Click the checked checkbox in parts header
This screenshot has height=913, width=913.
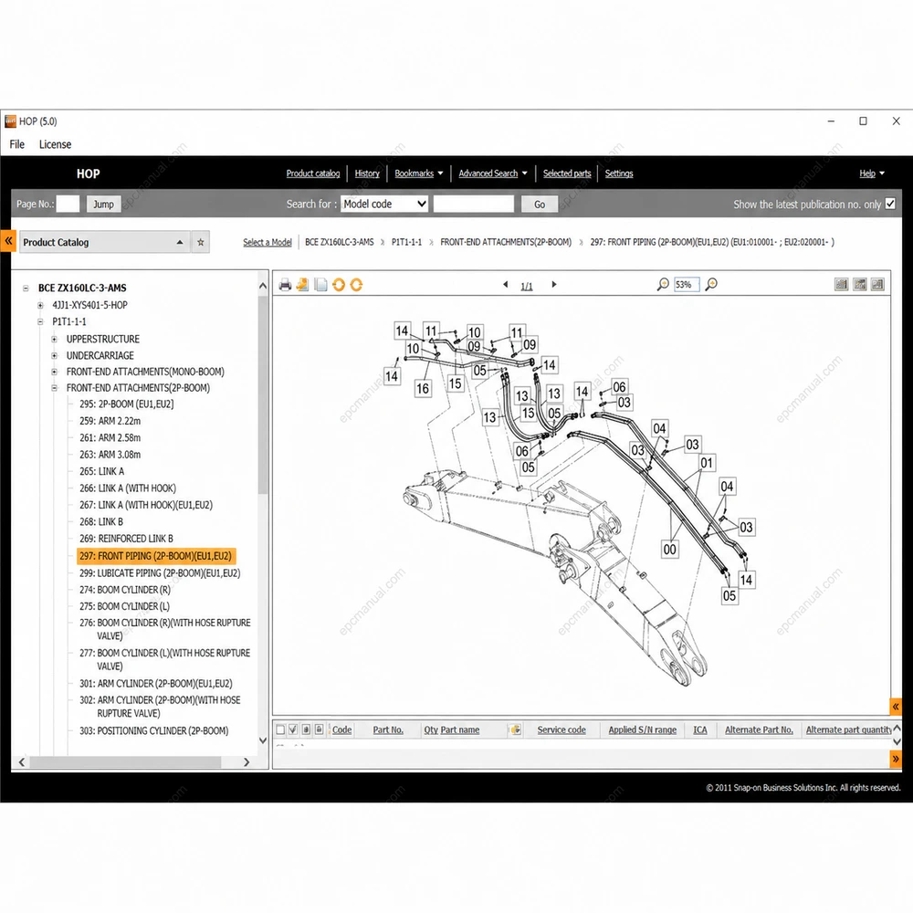point(293,729)
